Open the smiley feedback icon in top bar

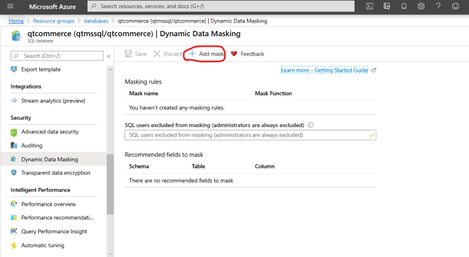[x=455, y=6]
